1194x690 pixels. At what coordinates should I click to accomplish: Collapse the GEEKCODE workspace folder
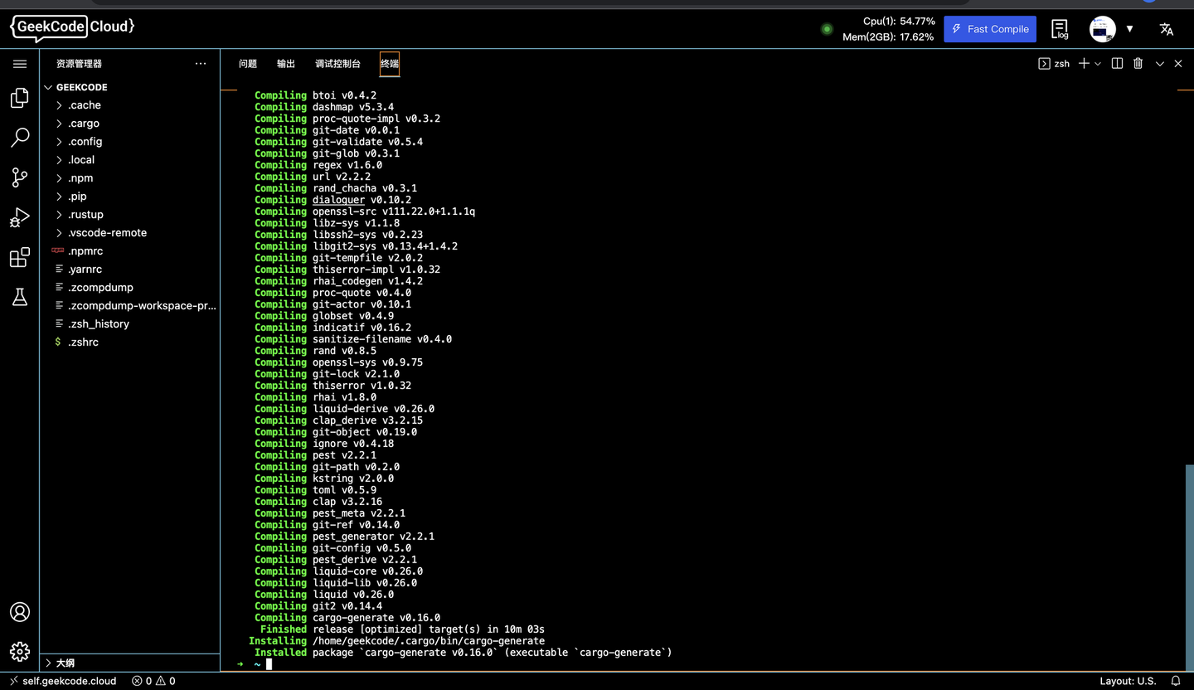(x=48, y=87)
